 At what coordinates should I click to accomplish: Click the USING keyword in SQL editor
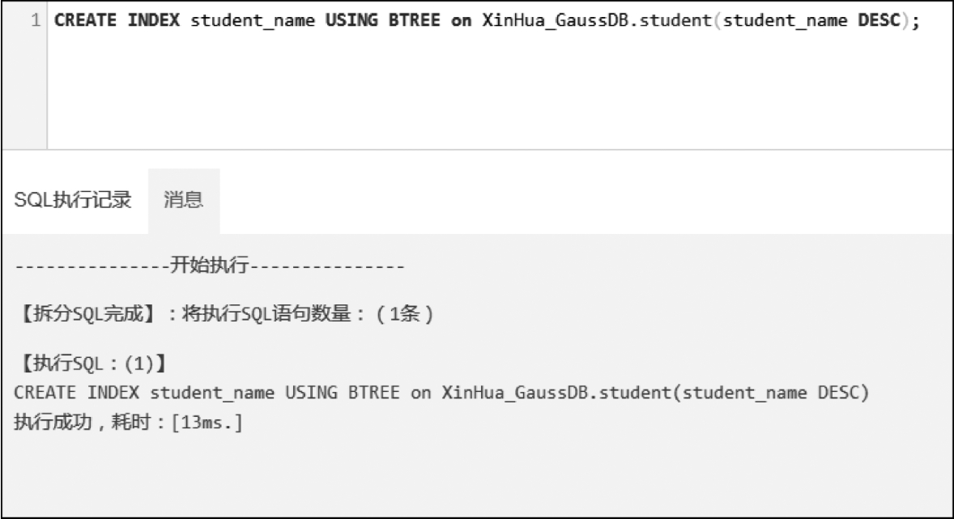tap(348, 20)
